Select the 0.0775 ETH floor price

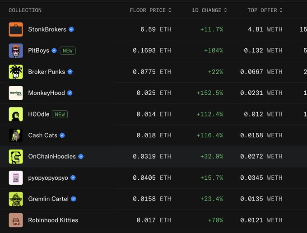152,72
